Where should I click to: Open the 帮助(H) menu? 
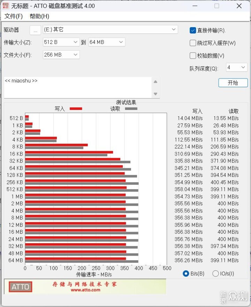click(39, 16)
